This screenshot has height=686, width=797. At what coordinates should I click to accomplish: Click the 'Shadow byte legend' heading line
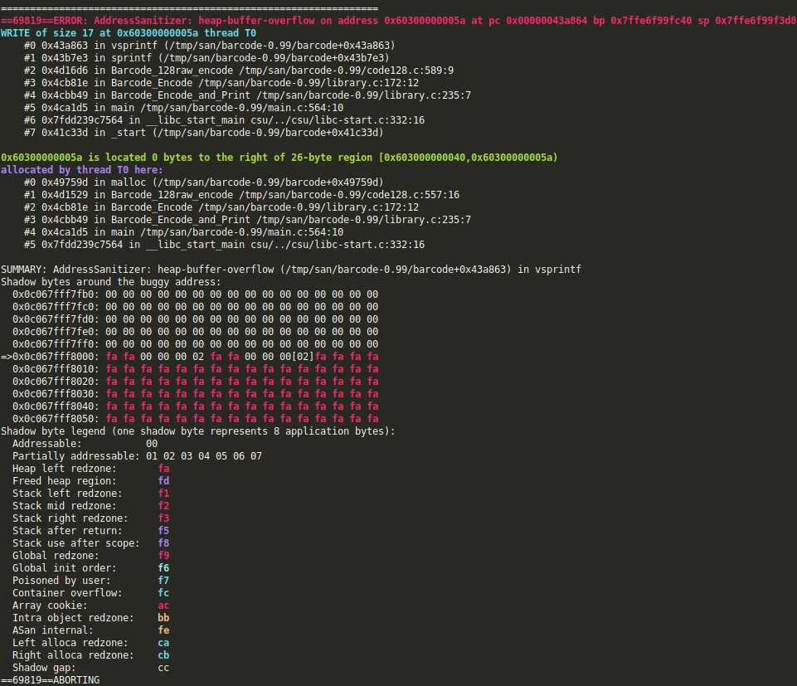[197, 431]
